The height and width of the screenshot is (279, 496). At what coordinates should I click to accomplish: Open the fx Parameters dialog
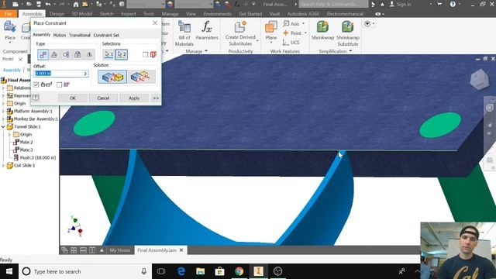[207, 31]
